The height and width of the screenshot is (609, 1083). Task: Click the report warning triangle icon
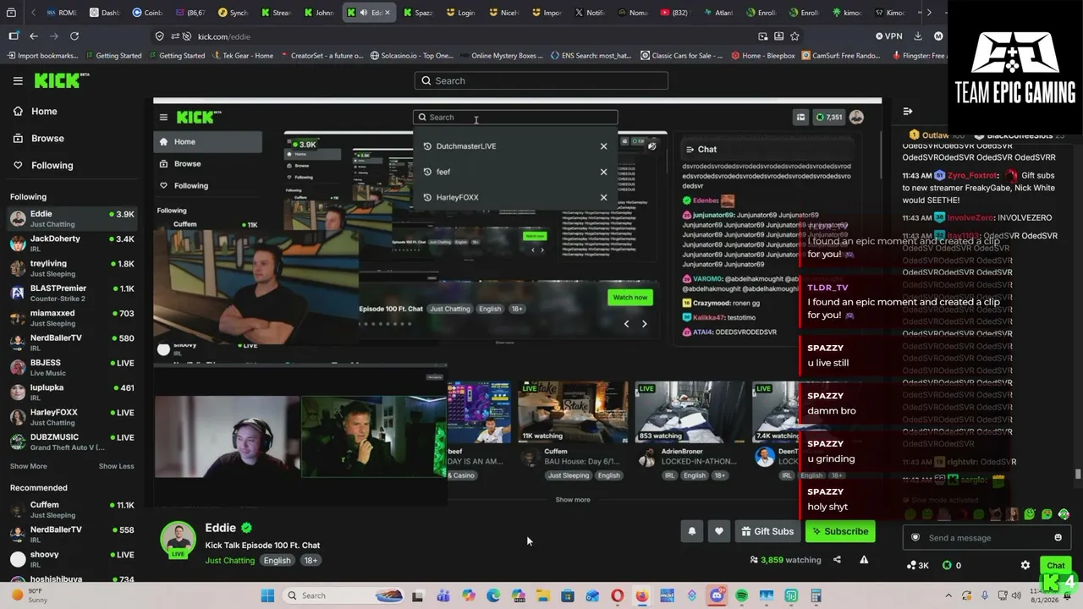point(864,559)
